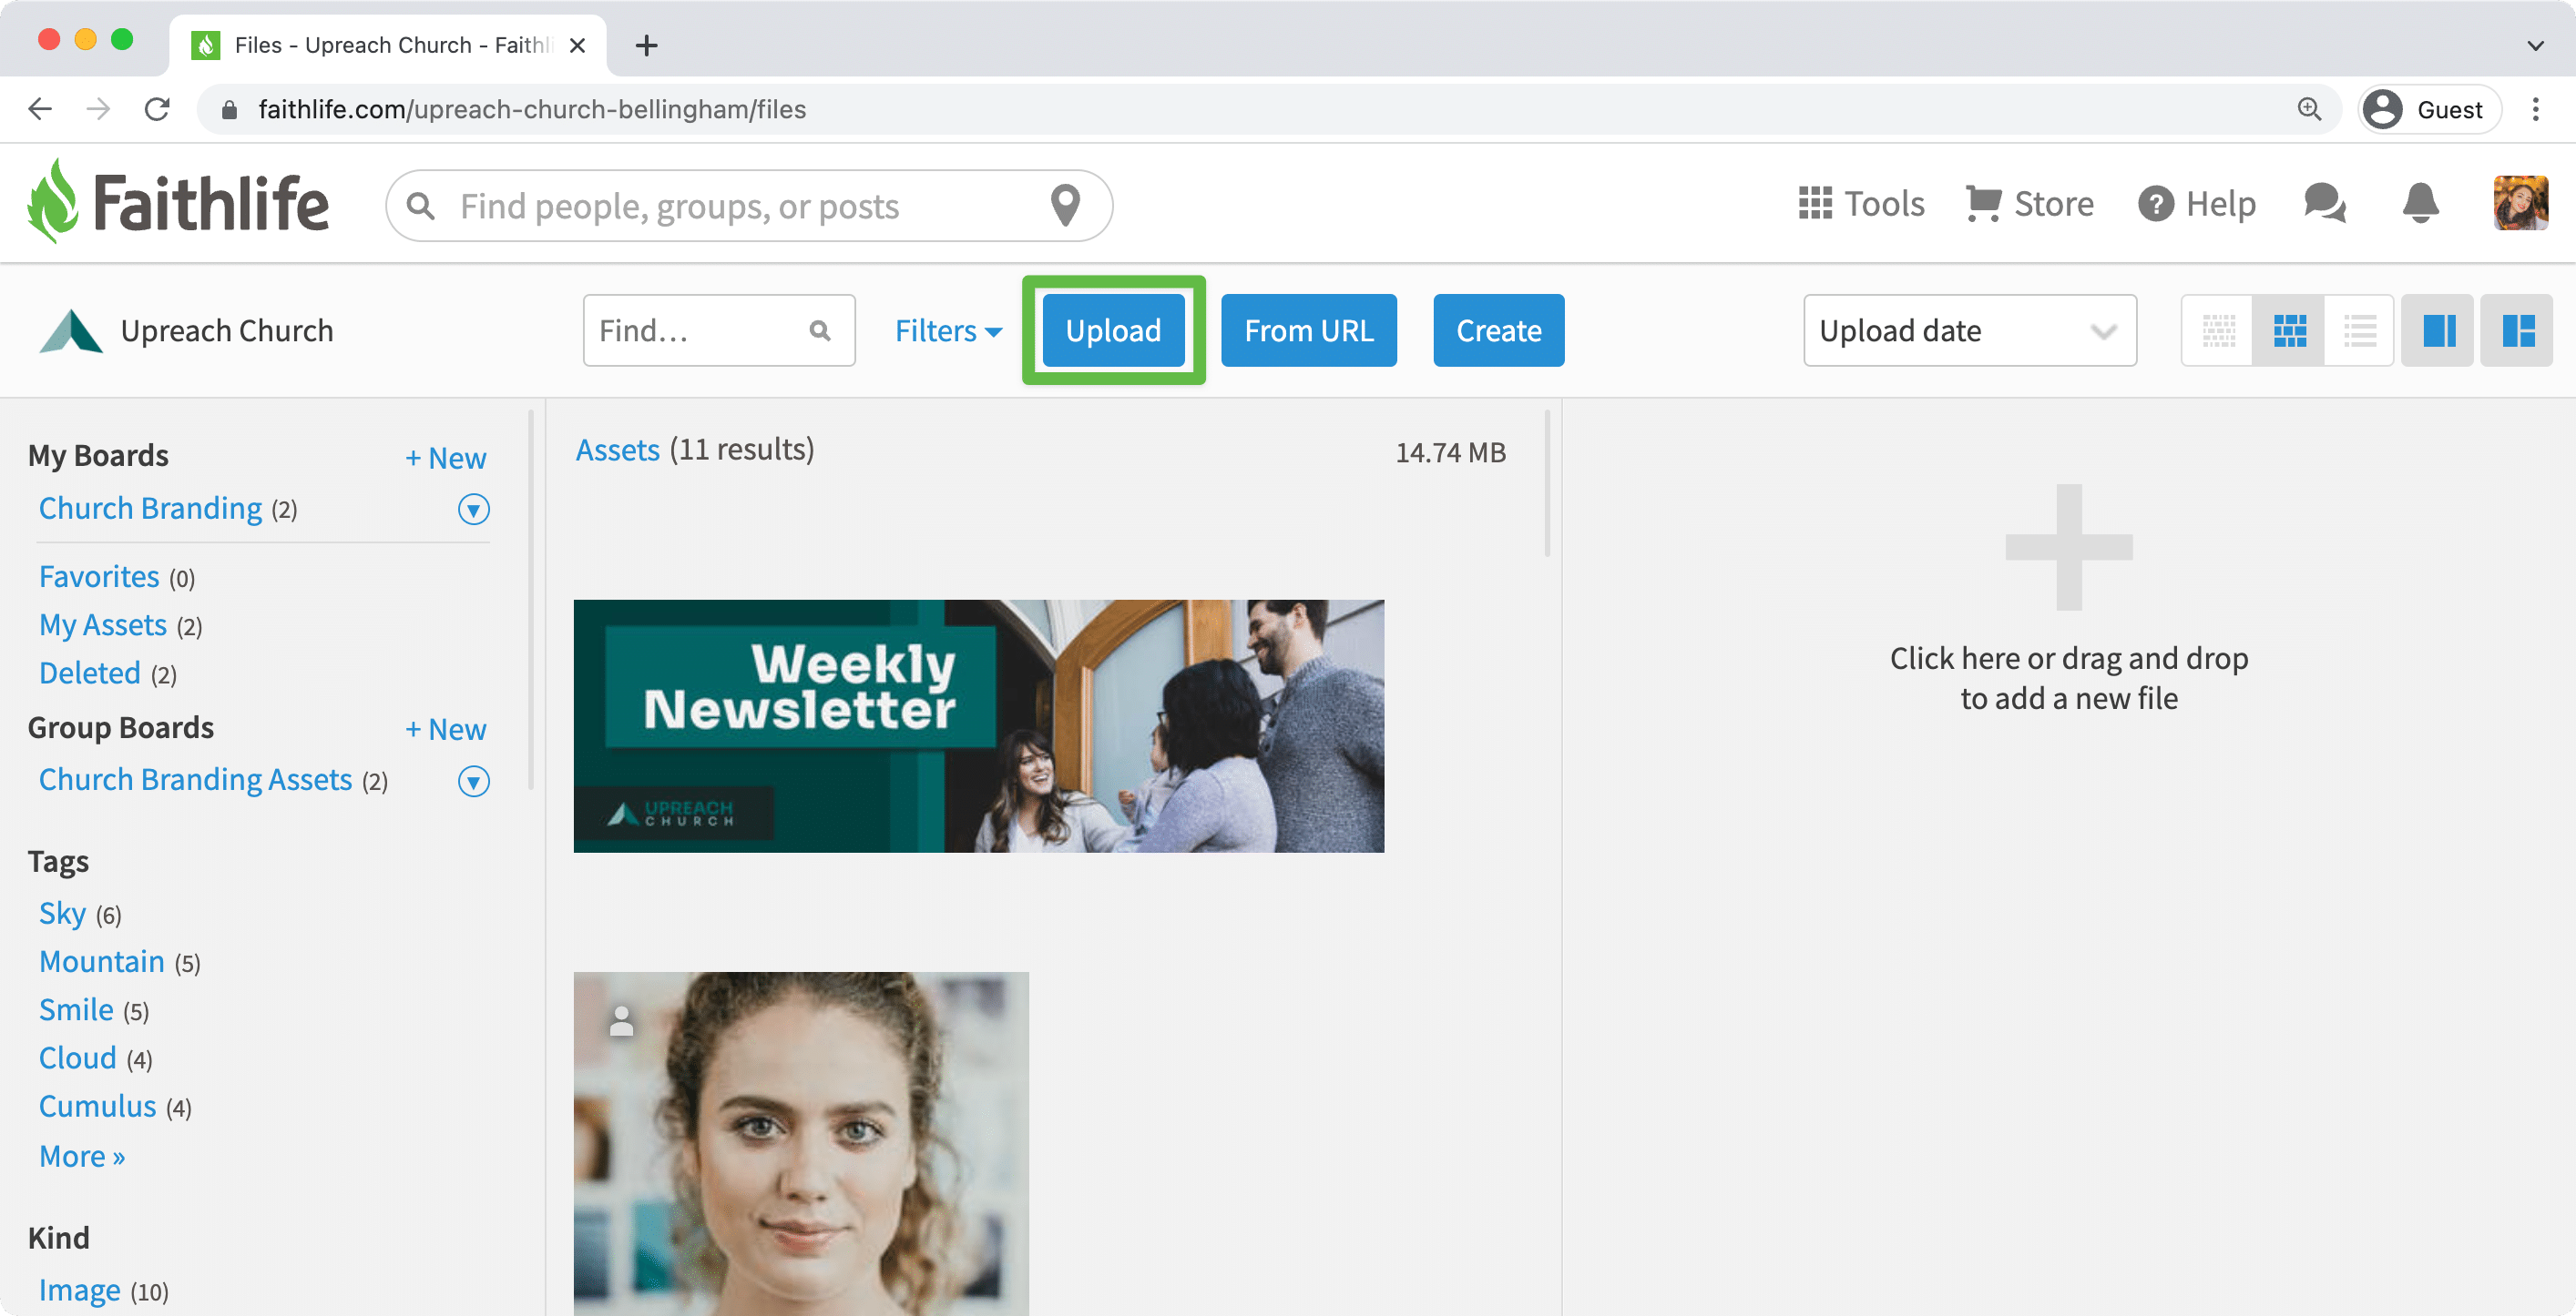
Task: Switch to list view layout
Action: [2359, 330]
